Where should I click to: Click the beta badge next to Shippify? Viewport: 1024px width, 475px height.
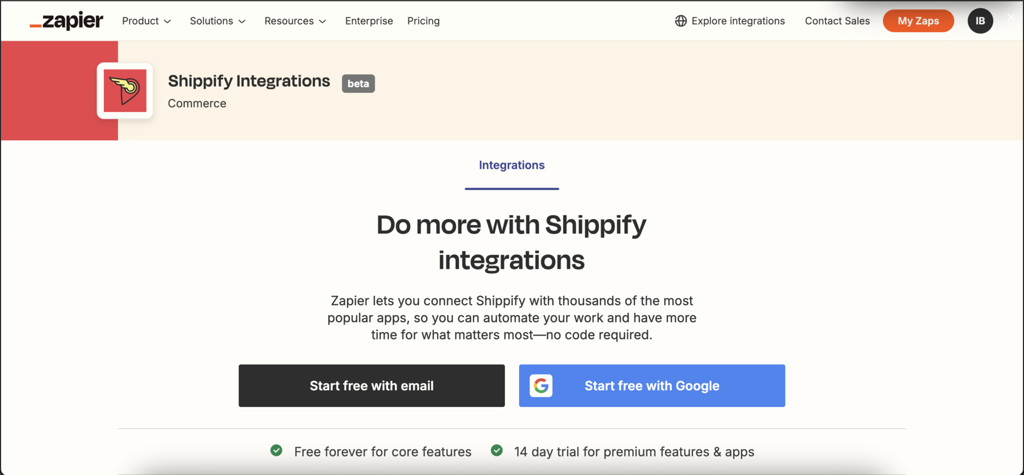click(x=358, y=84)
